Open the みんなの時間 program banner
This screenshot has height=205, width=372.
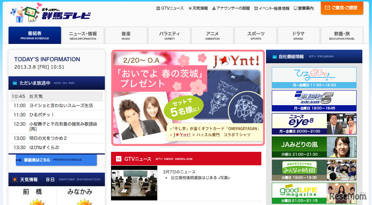click(314, 170)
